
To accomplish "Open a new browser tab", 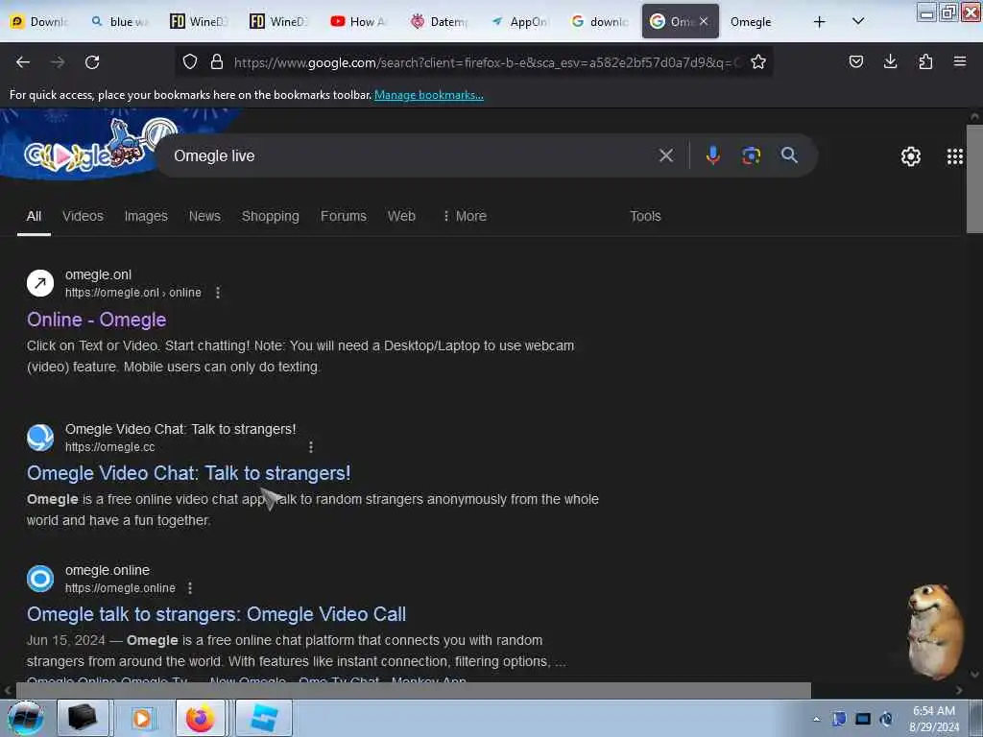I will coord(819,22).
